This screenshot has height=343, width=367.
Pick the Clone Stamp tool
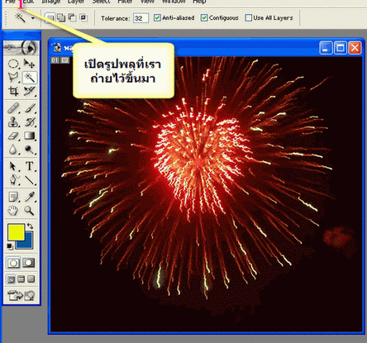tap(13, 121)
